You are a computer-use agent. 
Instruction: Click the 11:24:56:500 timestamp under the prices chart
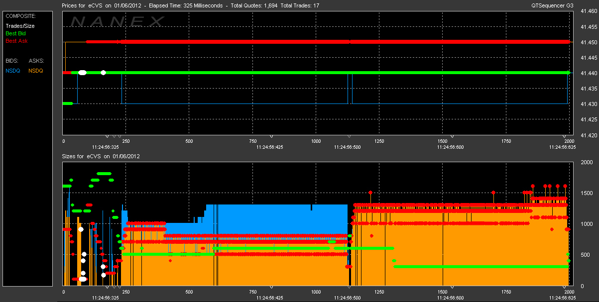(x=348, y=147)
